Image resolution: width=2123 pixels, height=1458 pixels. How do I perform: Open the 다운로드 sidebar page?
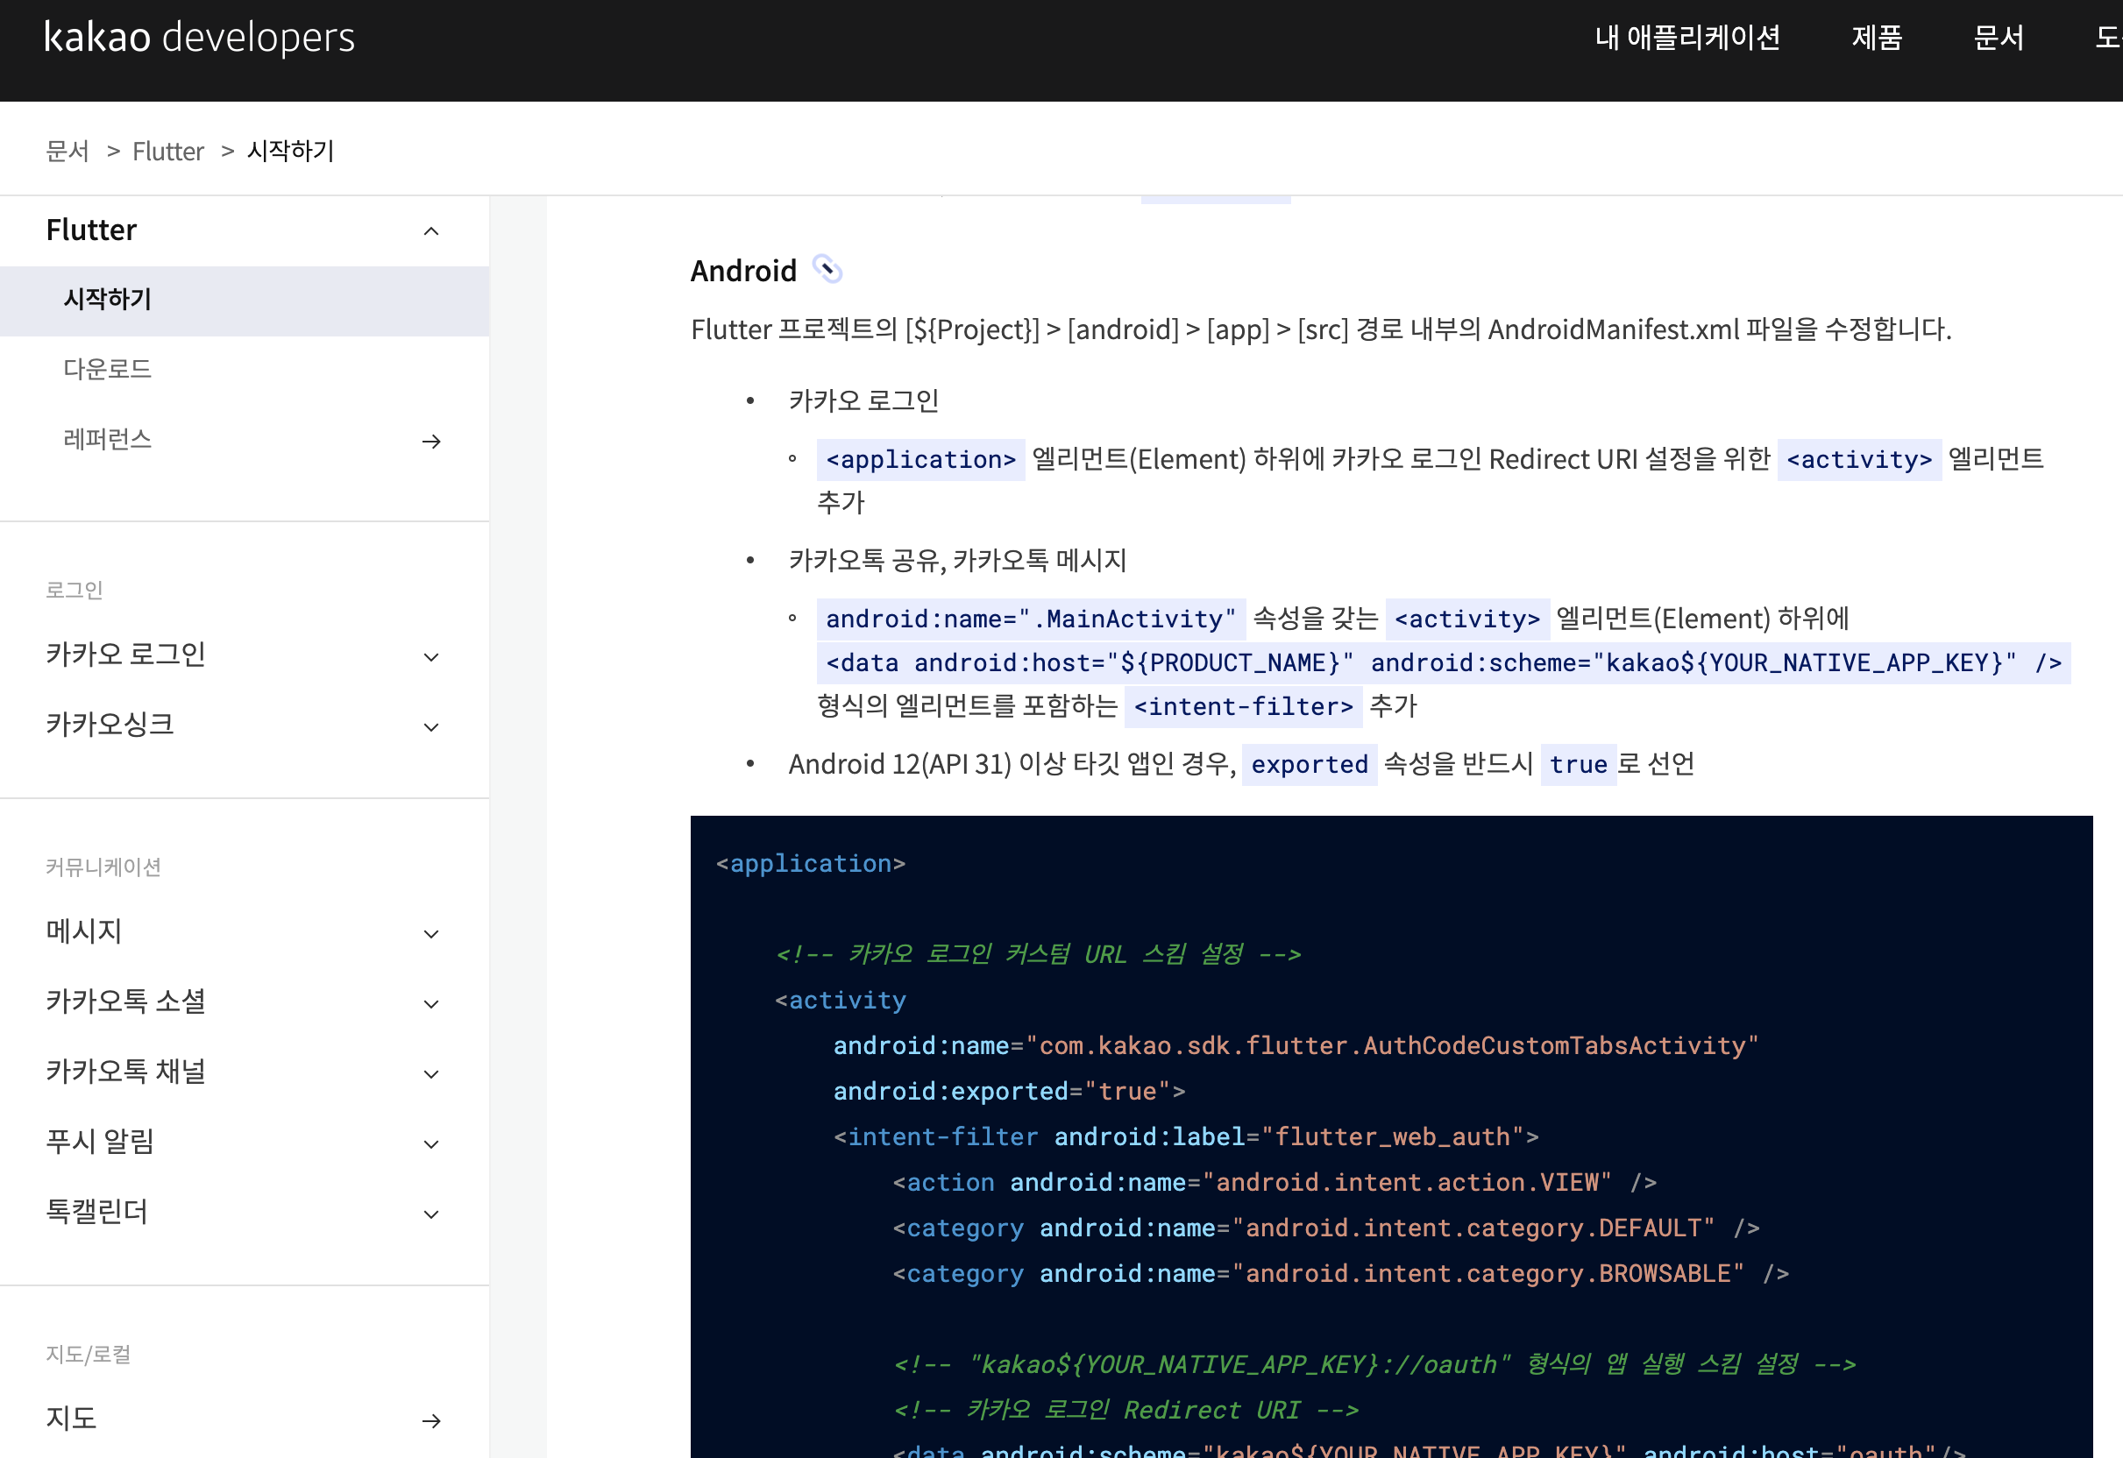point(108,369)
